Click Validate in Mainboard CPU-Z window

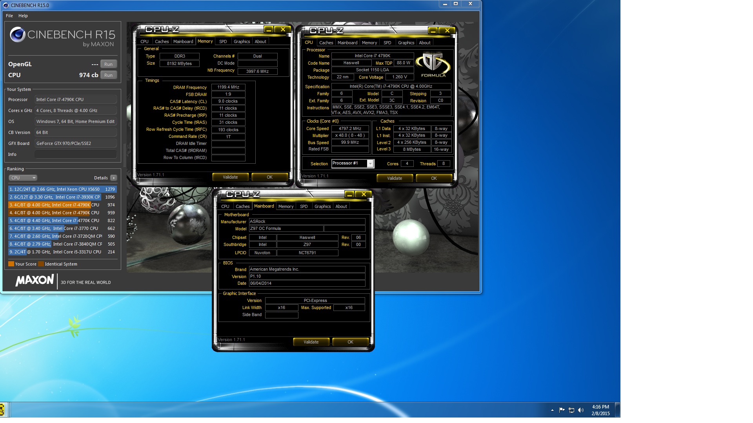click(311, 342)
